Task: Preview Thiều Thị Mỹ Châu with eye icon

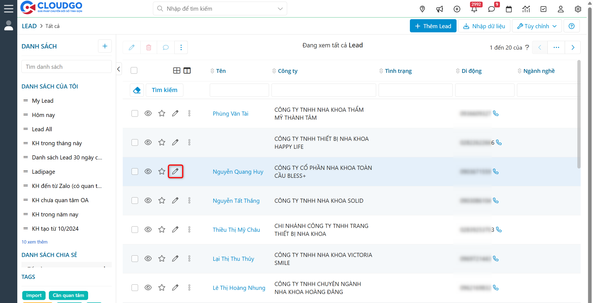Action: pos(148,230)
